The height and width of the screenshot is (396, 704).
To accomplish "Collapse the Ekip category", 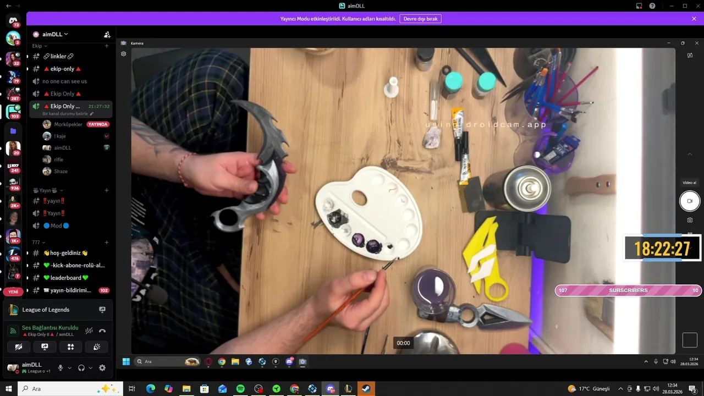I will point(39,46).
